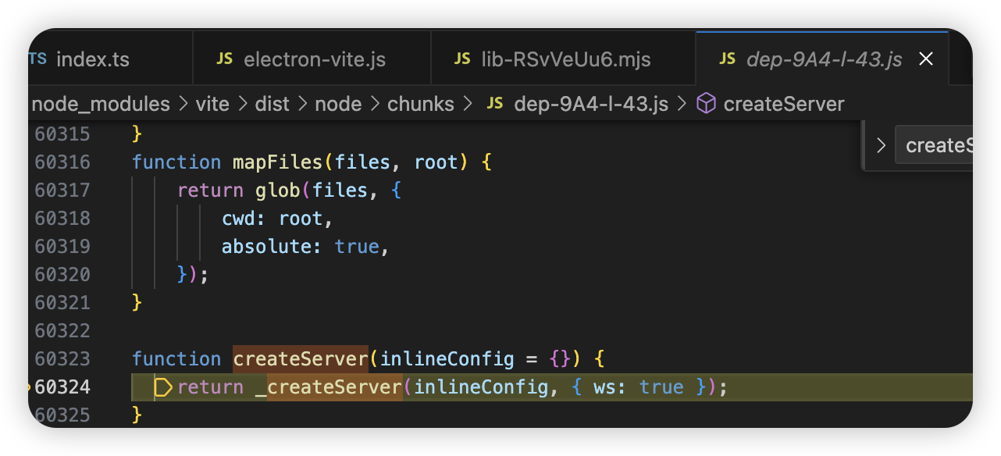Click highlighted createServer on line 60323
Image resolution: width=1001 pixels, height=456 pixels.
pyautogui.click(x=301, y=359)
